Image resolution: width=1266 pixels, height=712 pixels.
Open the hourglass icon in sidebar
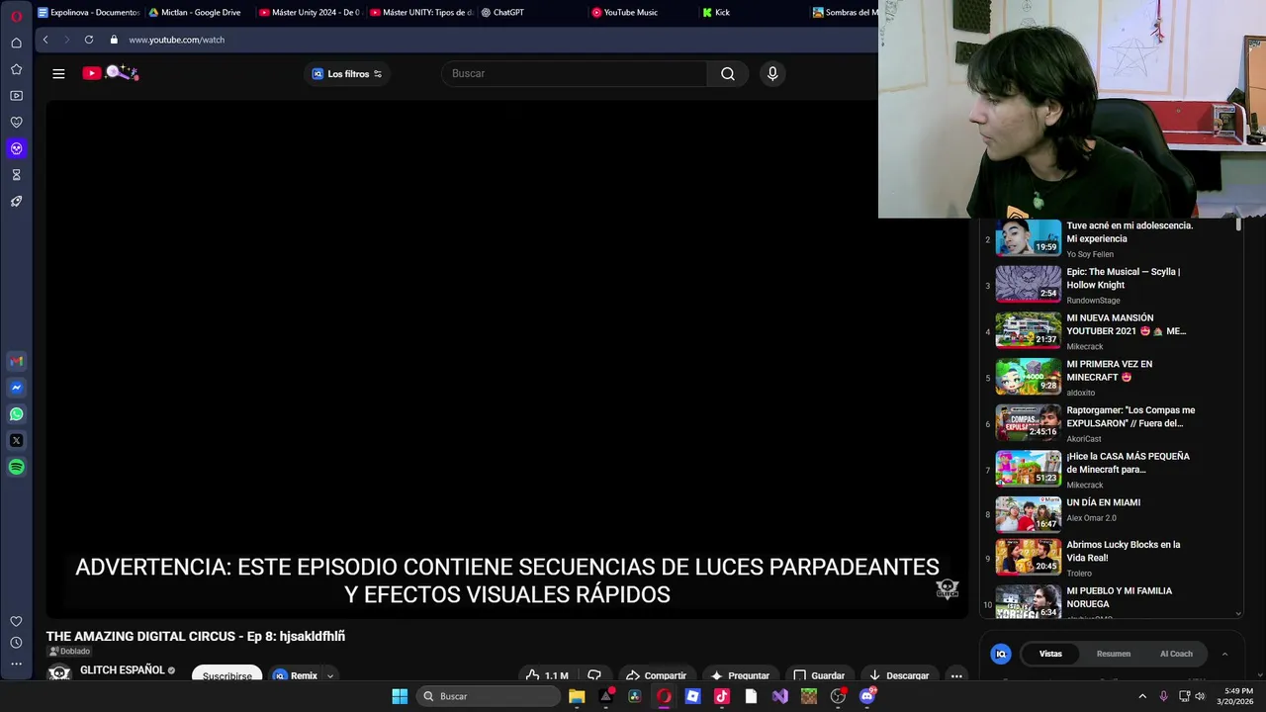click(x=16, y=175)
